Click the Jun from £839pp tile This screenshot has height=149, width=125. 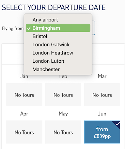click(x=102, y=132)
